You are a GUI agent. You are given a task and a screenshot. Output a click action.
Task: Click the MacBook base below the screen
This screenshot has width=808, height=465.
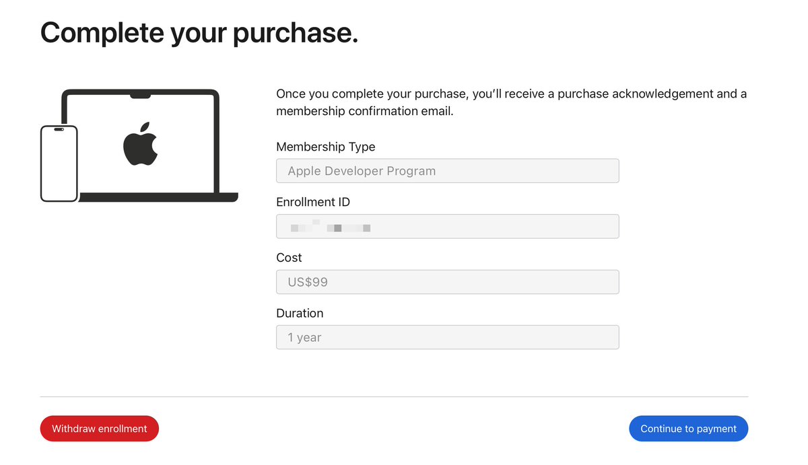[x=158, y=197]
